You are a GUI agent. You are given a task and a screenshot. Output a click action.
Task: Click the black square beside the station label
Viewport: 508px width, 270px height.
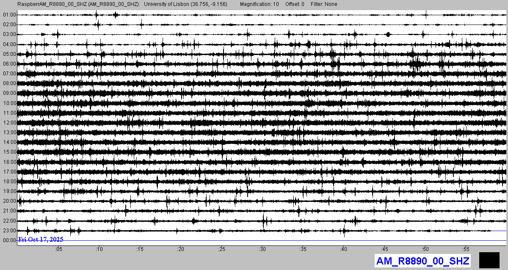(x=489, y=260)
